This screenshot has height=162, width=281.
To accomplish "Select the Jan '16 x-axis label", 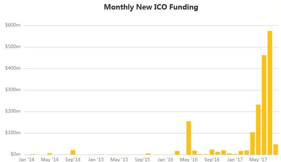I will [165, 160].
